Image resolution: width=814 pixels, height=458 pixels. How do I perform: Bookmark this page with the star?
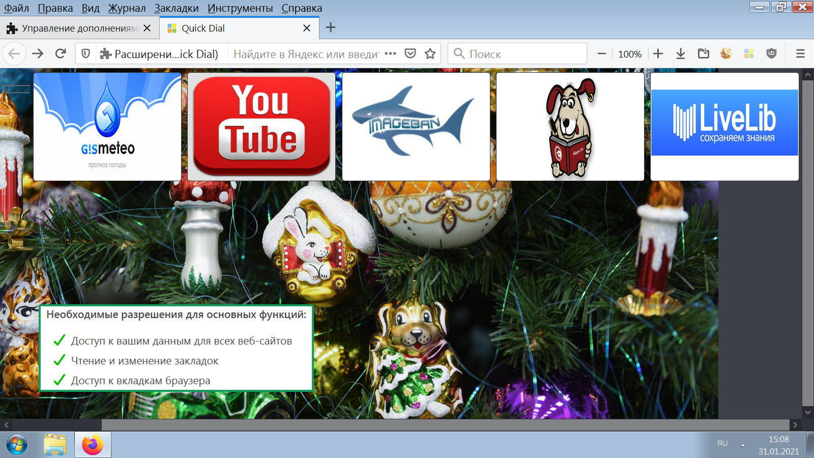430,53
